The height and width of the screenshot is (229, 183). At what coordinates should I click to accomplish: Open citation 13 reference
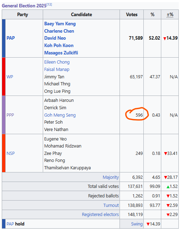point(49,5)
